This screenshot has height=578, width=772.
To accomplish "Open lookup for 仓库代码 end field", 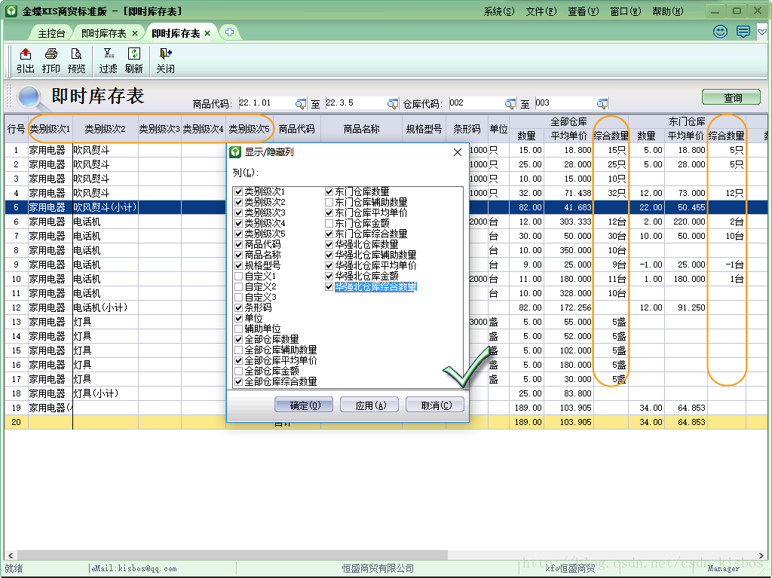I will click(602, 103).
